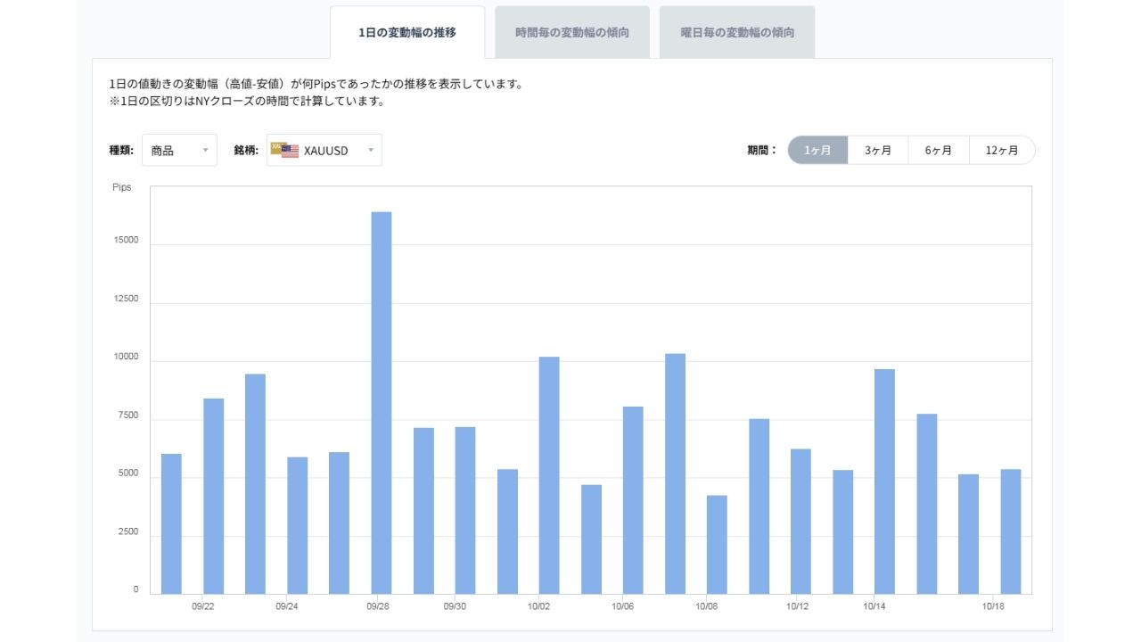Open the 時間毎の変動幅の傾向 tab
Image resolution: width=1141 pixels, height=642 pixels.
[572, 33]
